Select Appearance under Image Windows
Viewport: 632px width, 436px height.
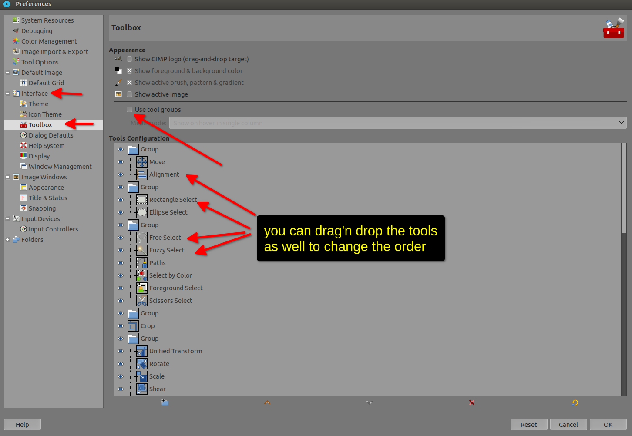[46, 188]
